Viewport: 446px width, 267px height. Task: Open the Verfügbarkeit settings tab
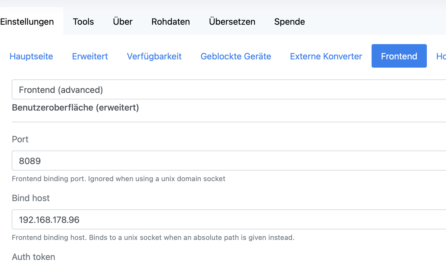(x=154, y=56)
